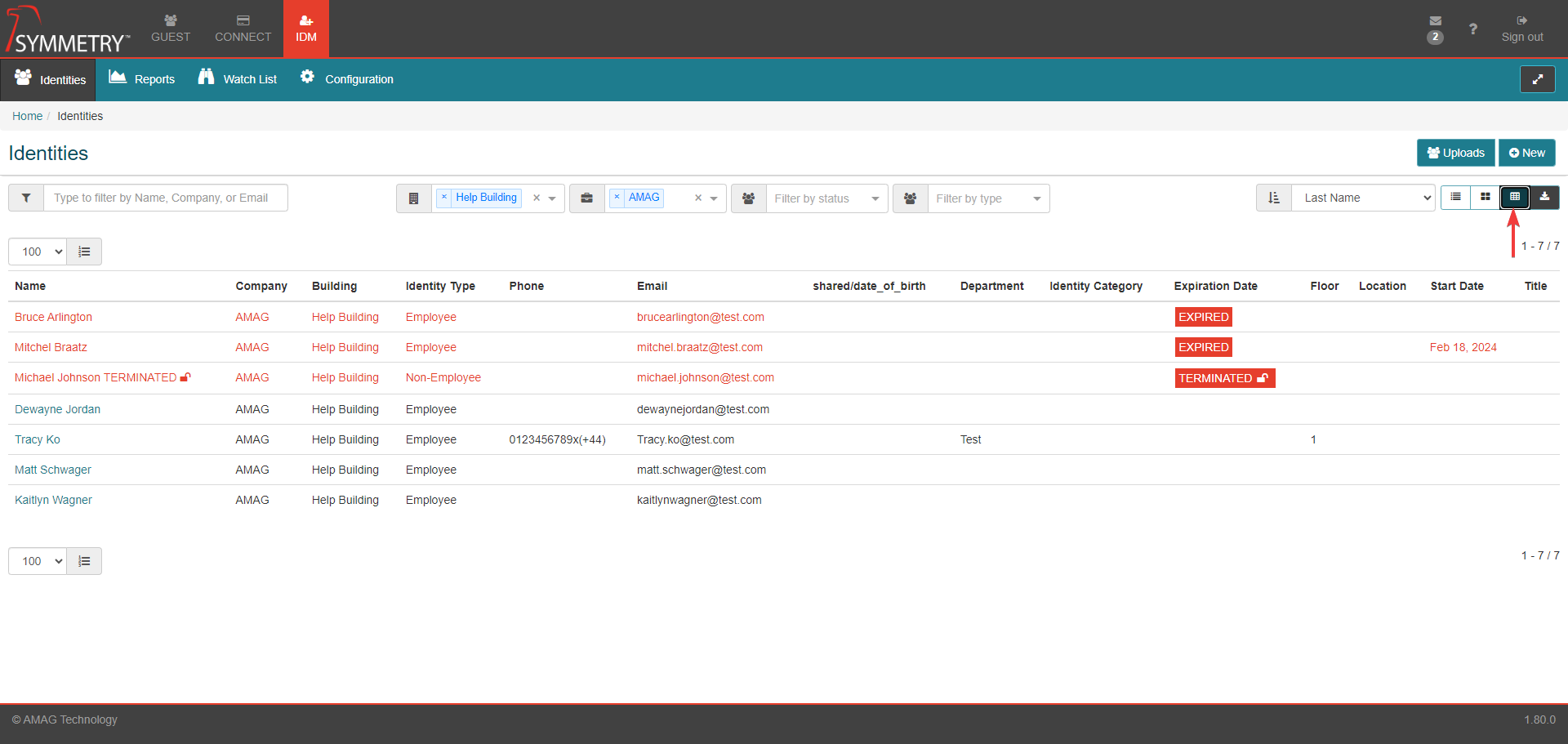Toggle the sort order icon
The image size is (1568, 744).
click(x=1274, y=198)
